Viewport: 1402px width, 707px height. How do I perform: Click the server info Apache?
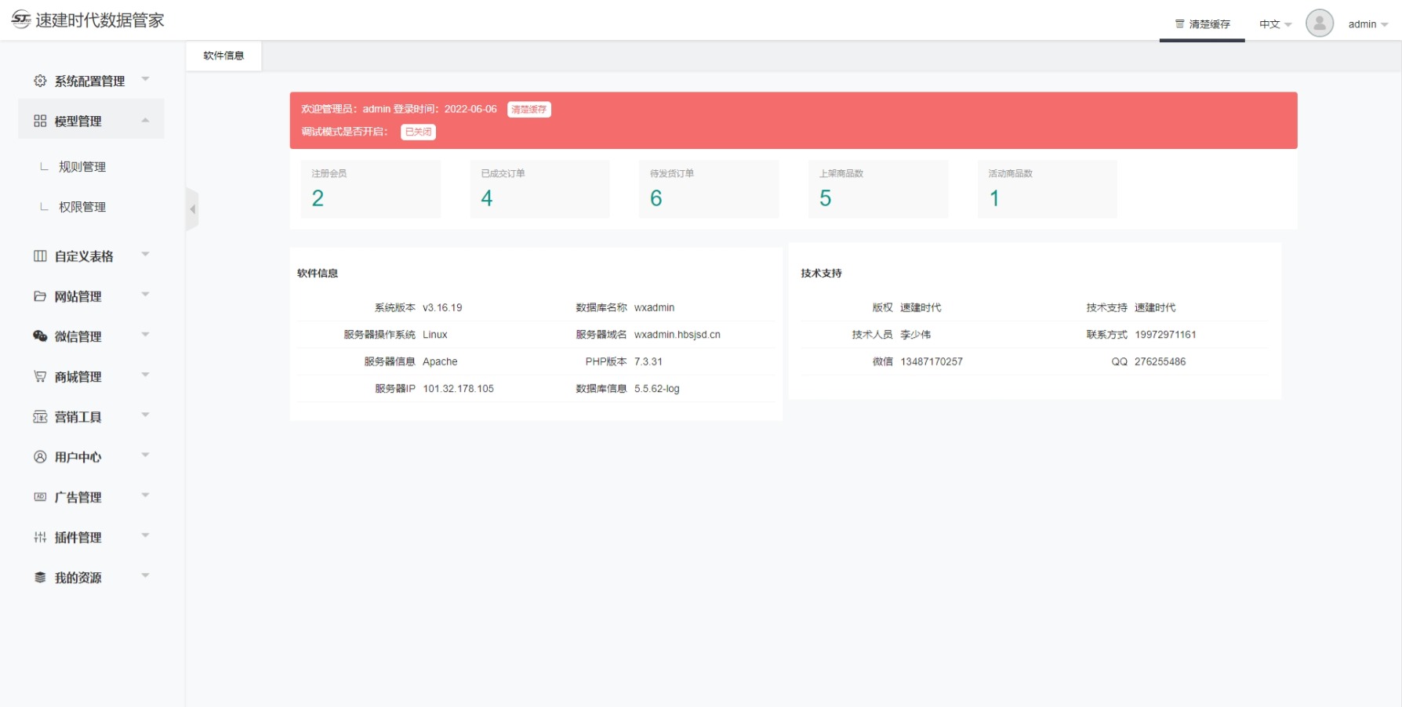tap(440, 362)
